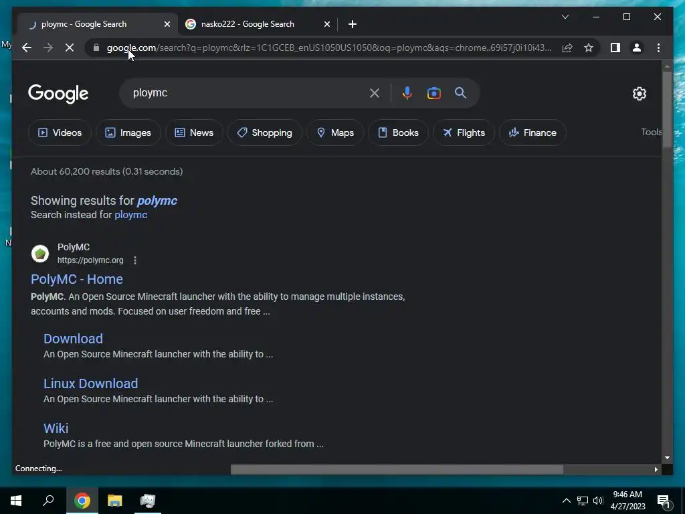Image resolution: width=685 pixels, height=514 pixels.
Task: Switch to Books results
Action: point(398,133)
